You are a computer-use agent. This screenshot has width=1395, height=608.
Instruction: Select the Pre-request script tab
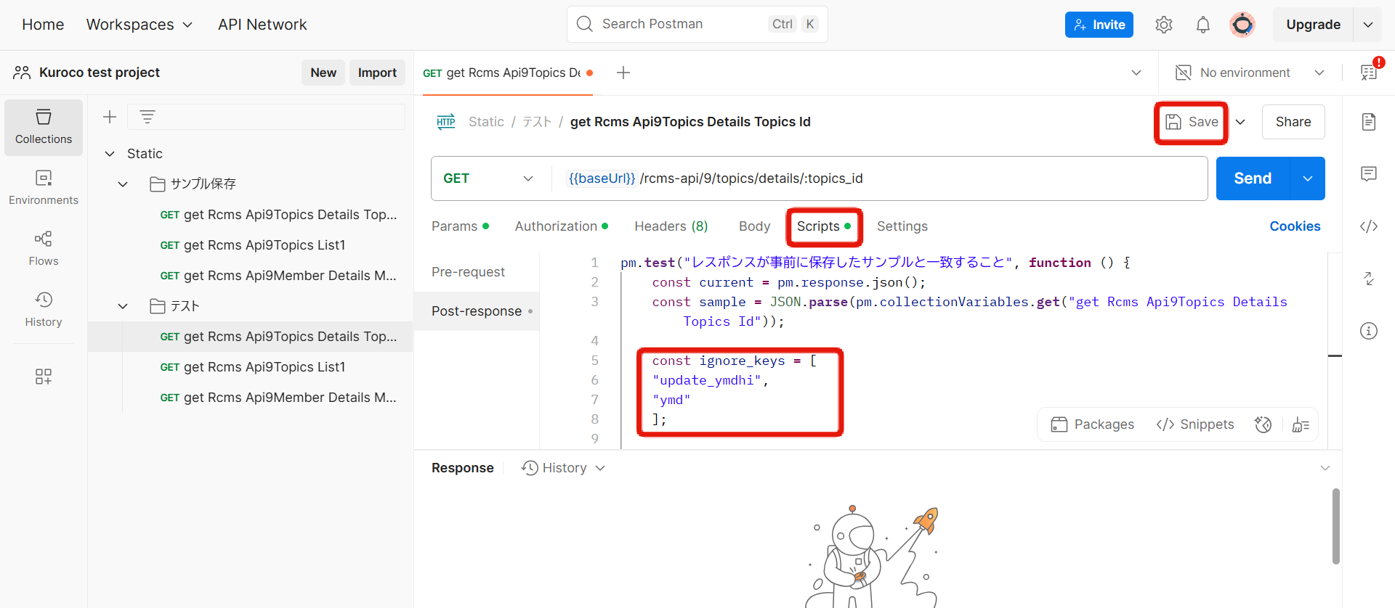tap(468, 272)
